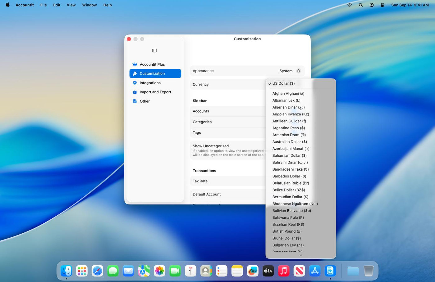Click the Import and Export icon
This screenshot has height=282, width=435.
click(x=135, y=92)
